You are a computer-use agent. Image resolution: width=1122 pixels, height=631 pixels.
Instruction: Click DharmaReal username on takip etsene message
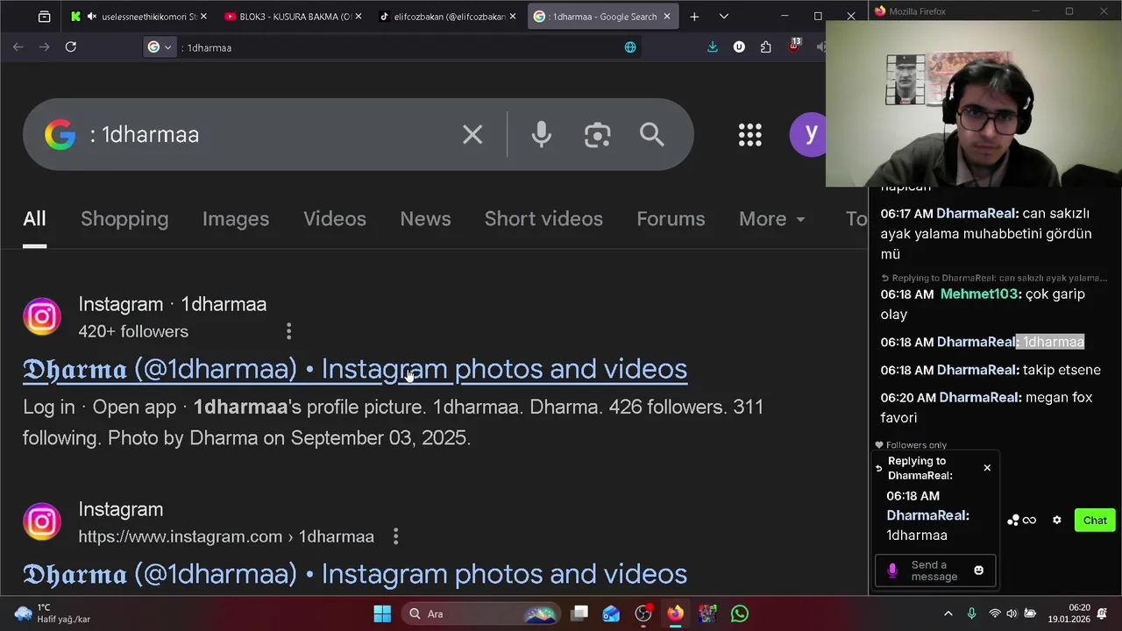click(976, 370)
